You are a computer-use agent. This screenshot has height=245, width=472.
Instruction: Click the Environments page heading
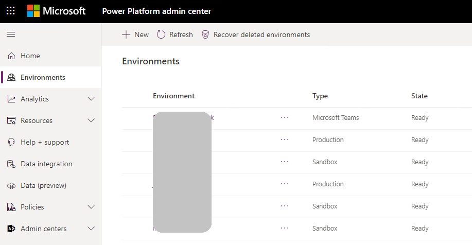point(151,61)
